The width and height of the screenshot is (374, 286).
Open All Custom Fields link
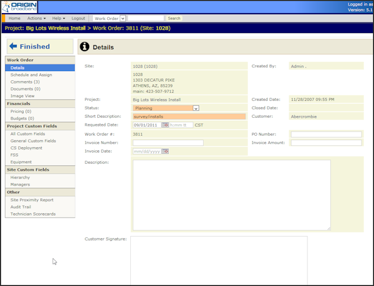click(27, 134)
